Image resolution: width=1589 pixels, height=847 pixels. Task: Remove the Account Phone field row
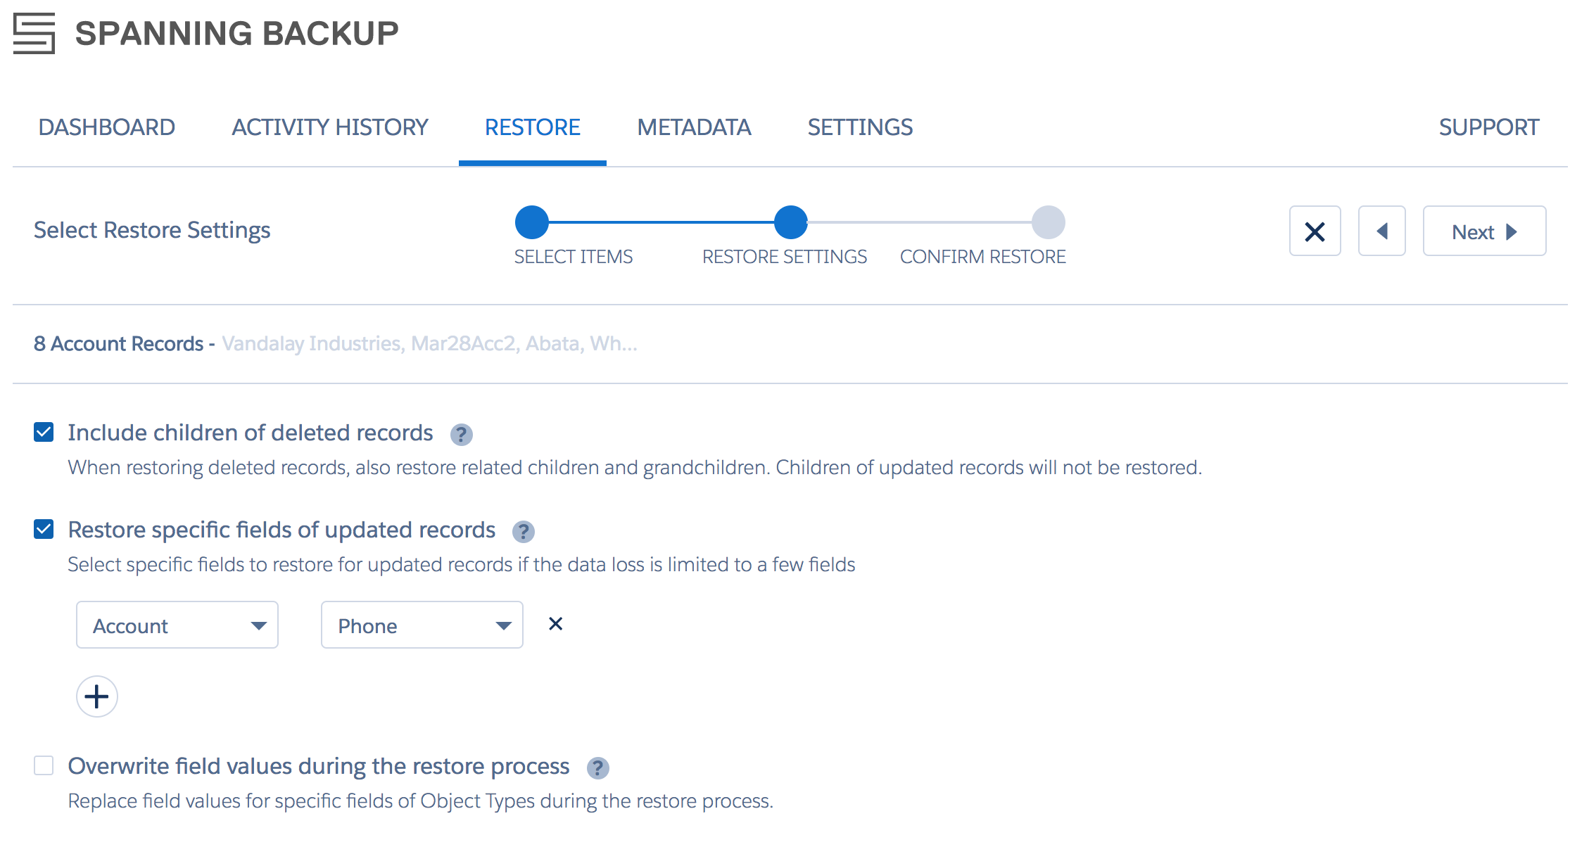[555, 624]
